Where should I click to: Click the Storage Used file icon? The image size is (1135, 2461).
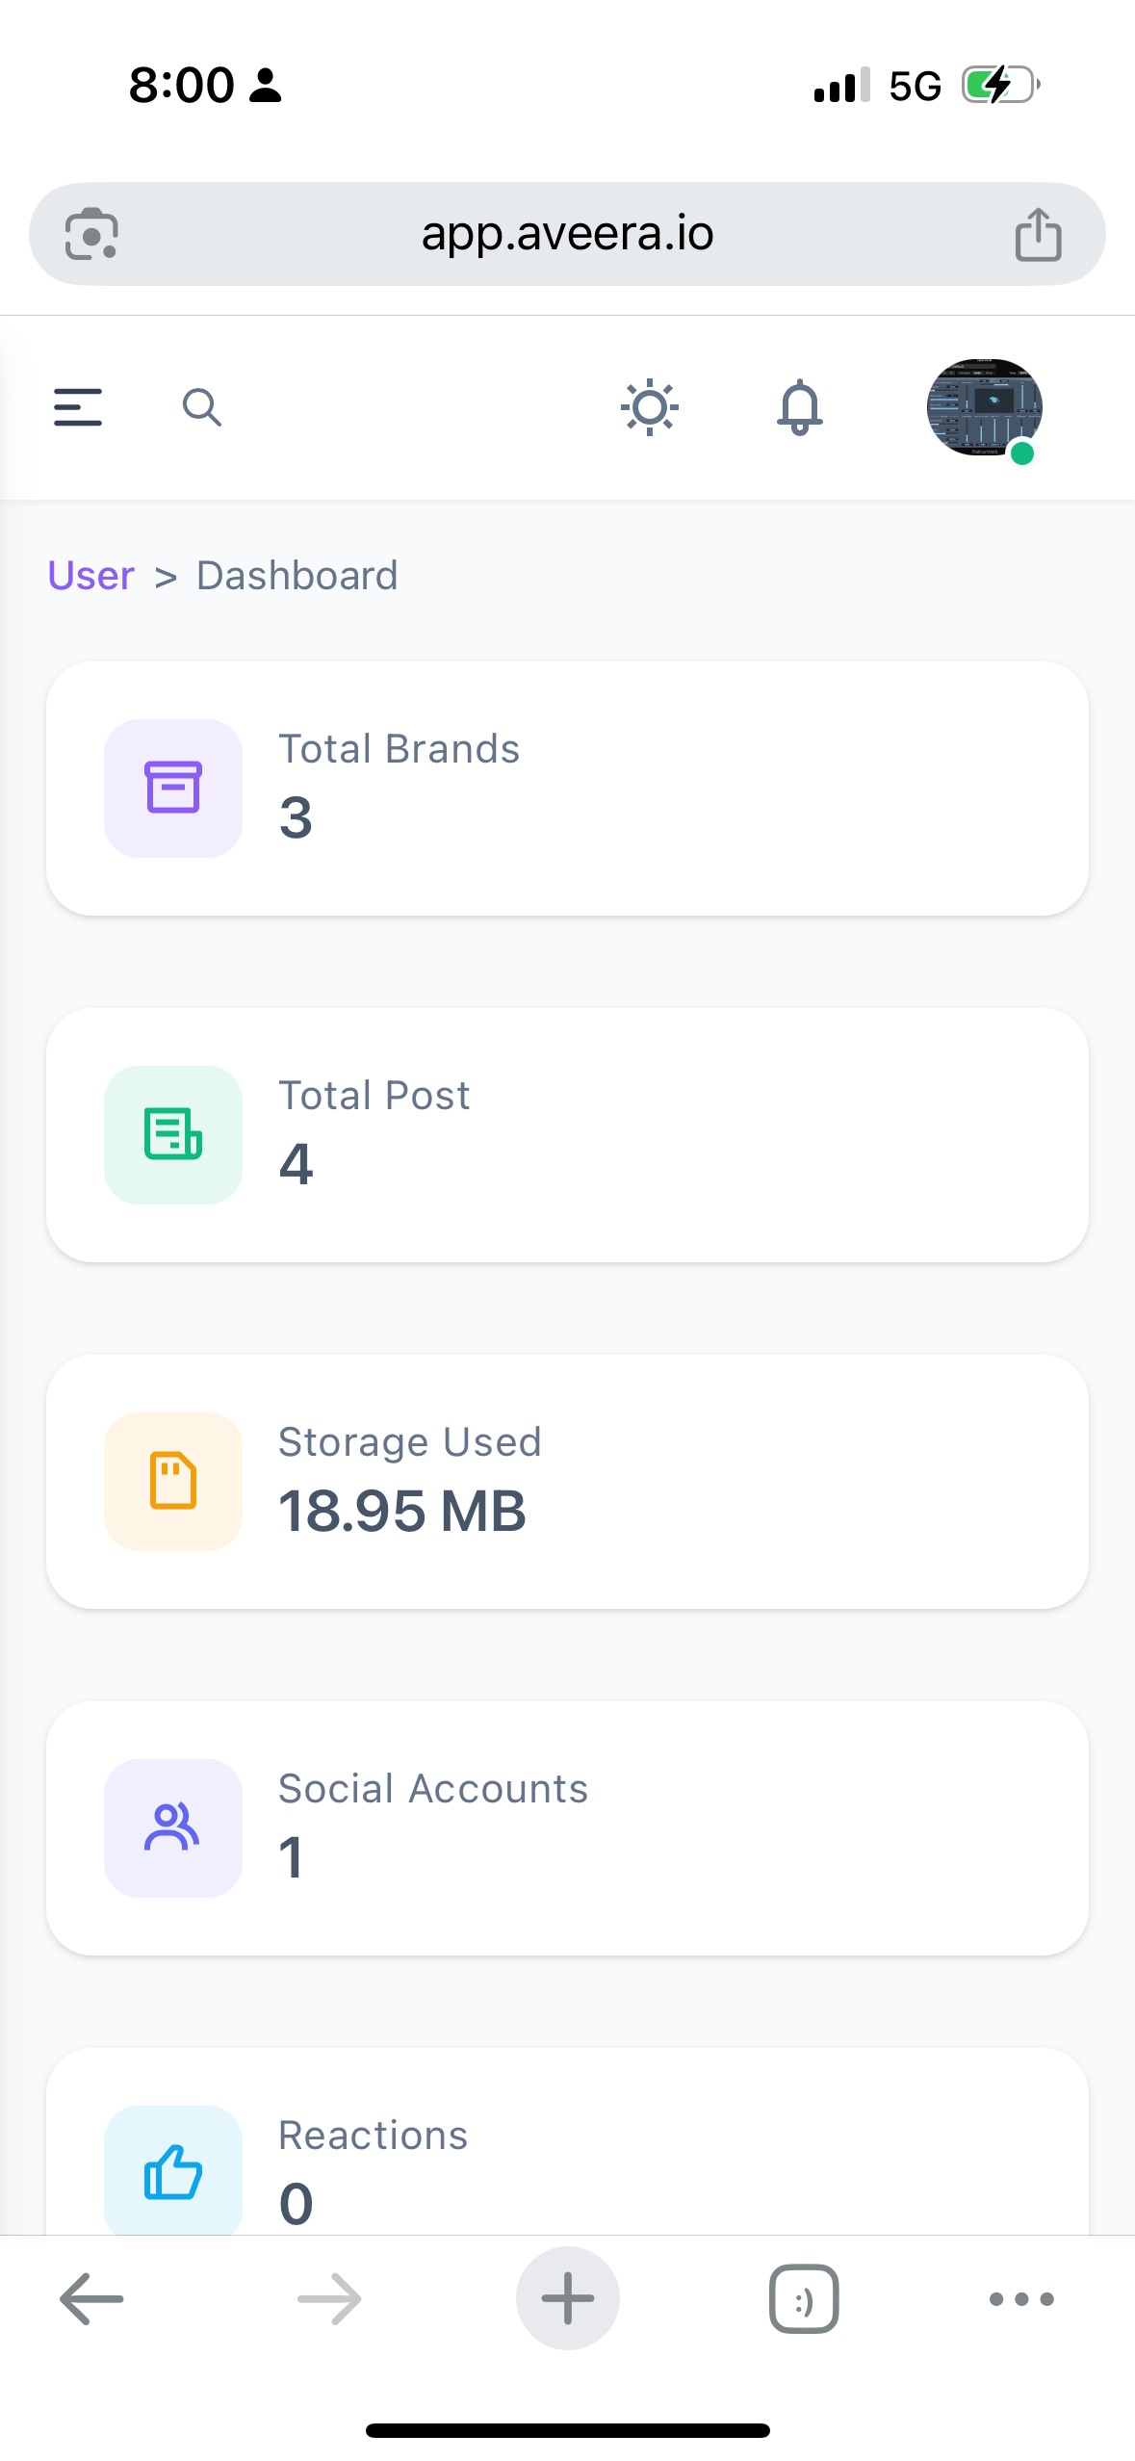point(173,1481)
